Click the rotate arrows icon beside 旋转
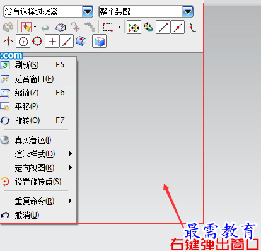This screenshot has width=261, height=251. [x=5, y=120]
